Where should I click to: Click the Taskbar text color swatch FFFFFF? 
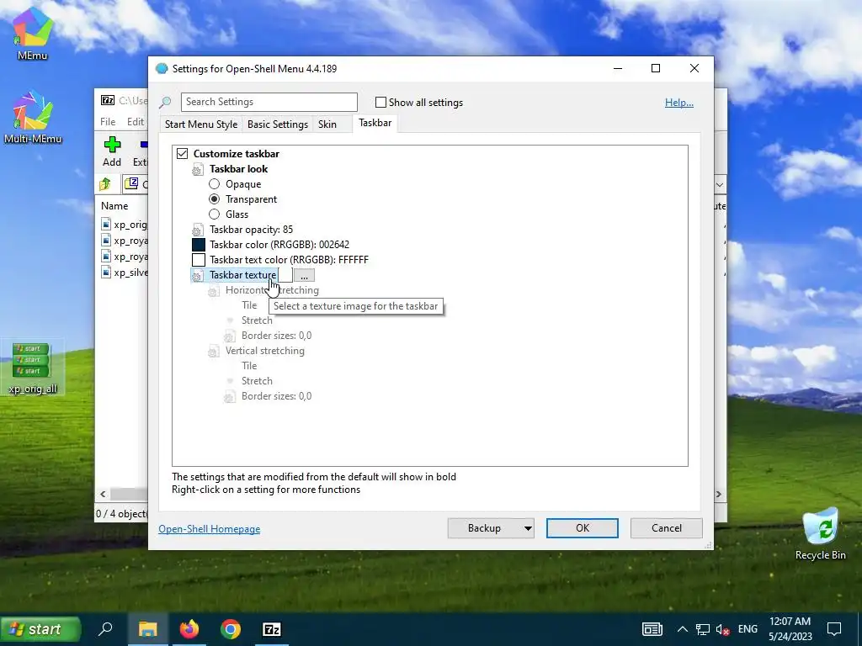pos(199,260)
